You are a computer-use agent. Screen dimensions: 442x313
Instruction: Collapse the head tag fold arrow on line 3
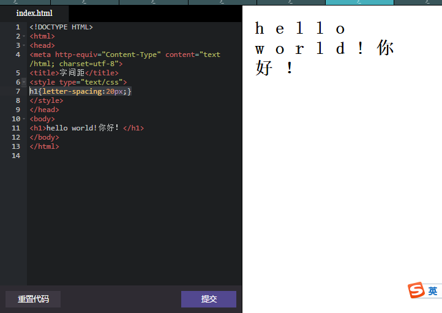24,45
